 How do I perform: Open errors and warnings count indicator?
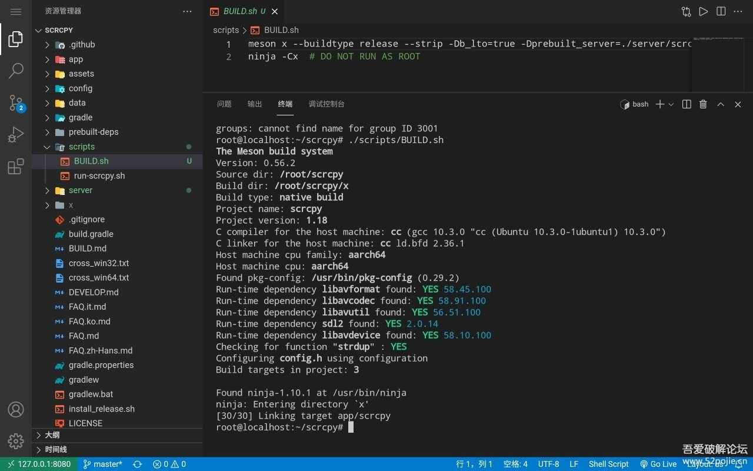point(169,464)
